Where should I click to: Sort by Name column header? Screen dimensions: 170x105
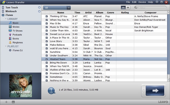(x=61, y=13)
